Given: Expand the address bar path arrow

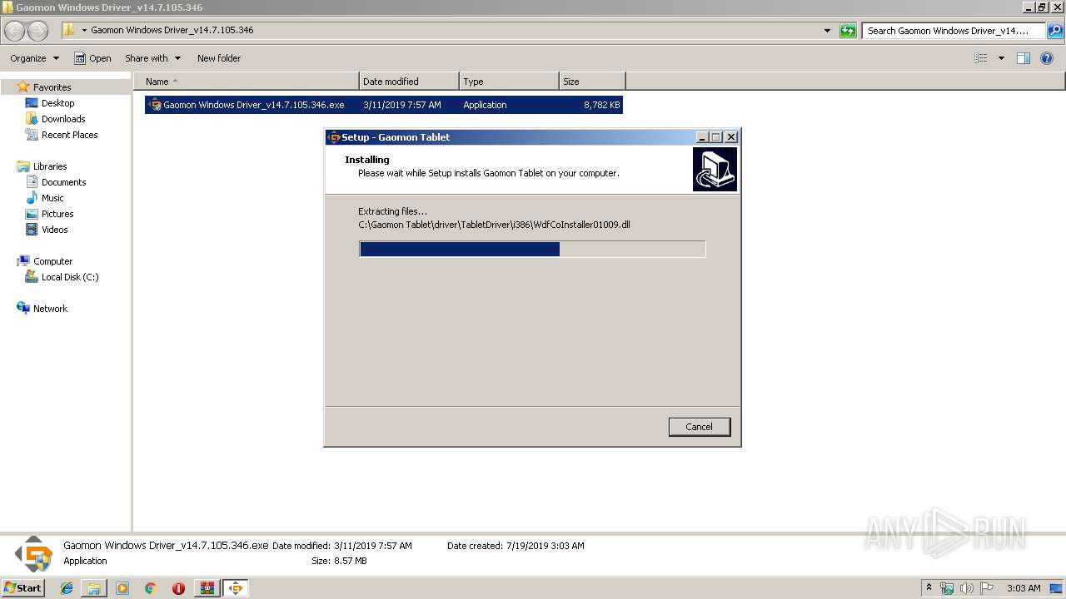Looking at the screenshot, I should point(84,30).
